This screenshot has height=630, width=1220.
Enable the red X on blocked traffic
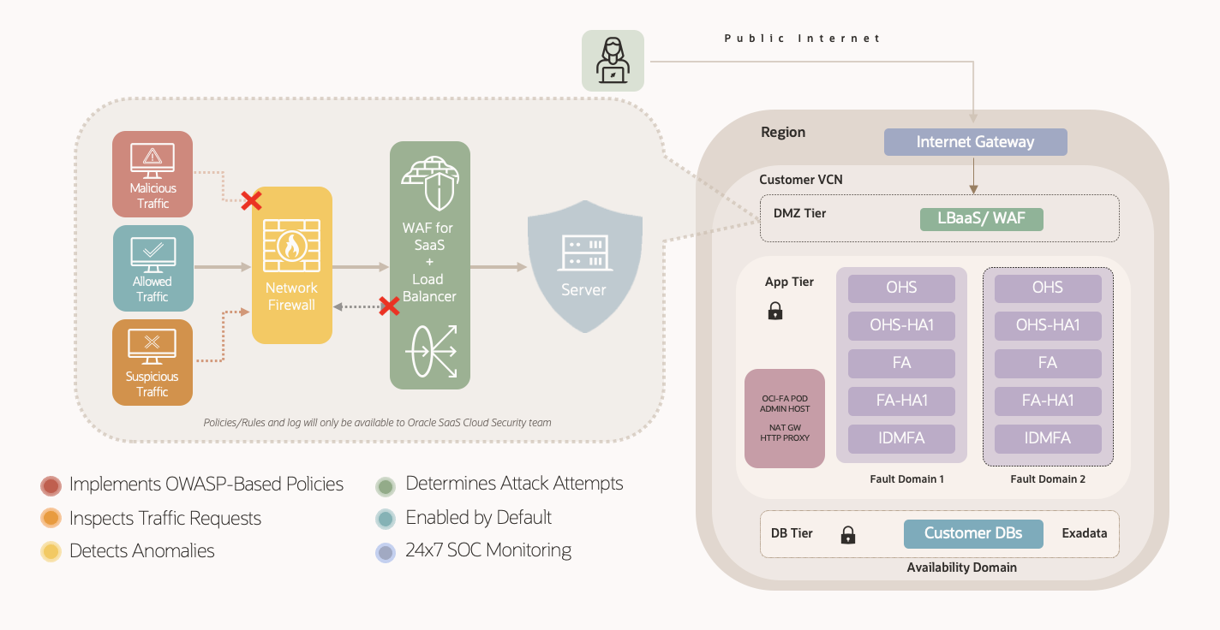tap(250, 200)
